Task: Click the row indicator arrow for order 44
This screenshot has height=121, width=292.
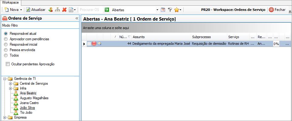Action: pos(84,44)
